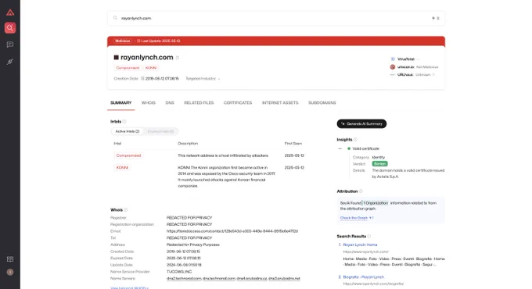This screenshot has width=532, height=289.
Task: Click the Description column header in Intels table
Action: click(188, 143)
